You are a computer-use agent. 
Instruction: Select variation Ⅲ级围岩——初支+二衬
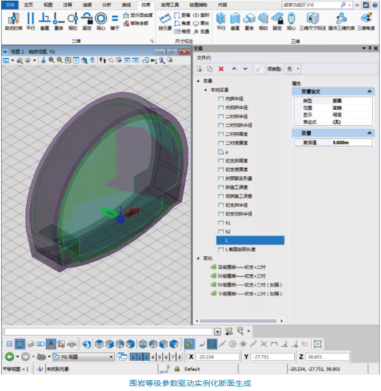tap(238, 267)
